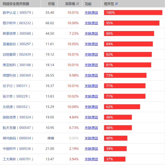Click the 40% correlation bar
The image size is (165, 165).
pos(116,138)
